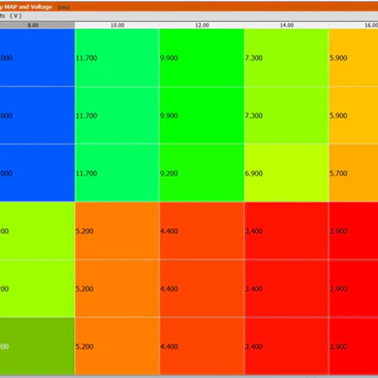Select the bottommost 2.900 red cell

pyautogui.click(x=353, y=346)
